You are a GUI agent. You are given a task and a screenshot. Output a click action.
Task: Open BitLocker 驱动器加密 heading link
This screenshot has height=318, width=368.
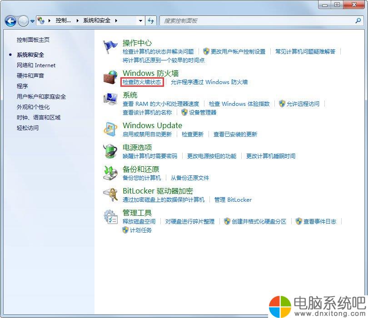tap(158, 191)
